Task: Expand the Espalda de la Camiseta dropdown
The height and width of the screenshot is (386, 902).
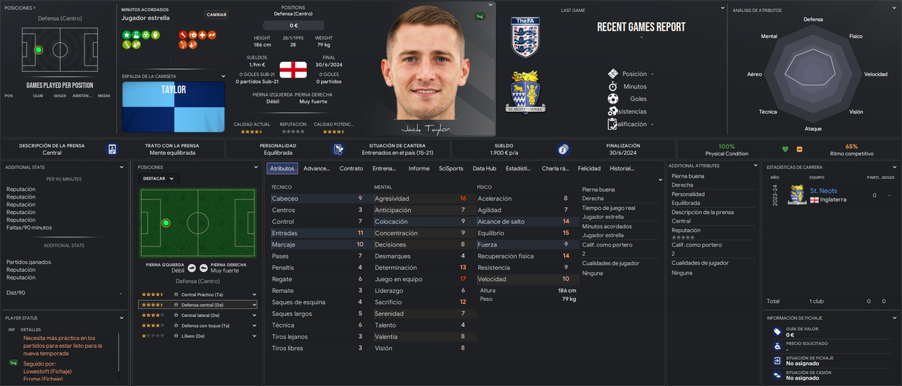Action: coord(223,76)
